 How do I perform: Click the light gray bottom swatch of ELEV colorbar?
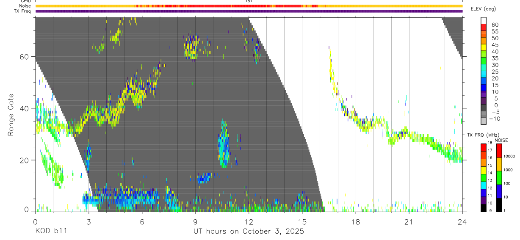(x=484, y=121)
